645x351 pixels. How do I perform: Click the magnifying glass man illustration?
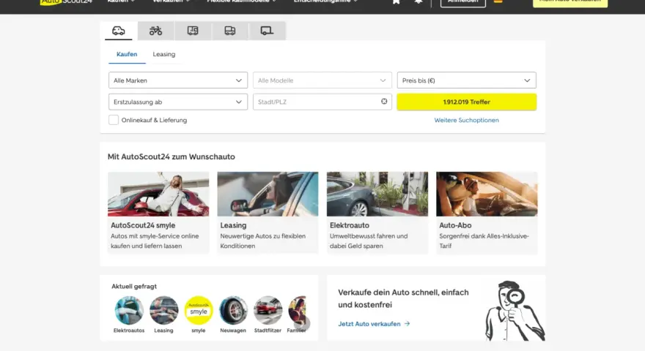coord(515,311)
